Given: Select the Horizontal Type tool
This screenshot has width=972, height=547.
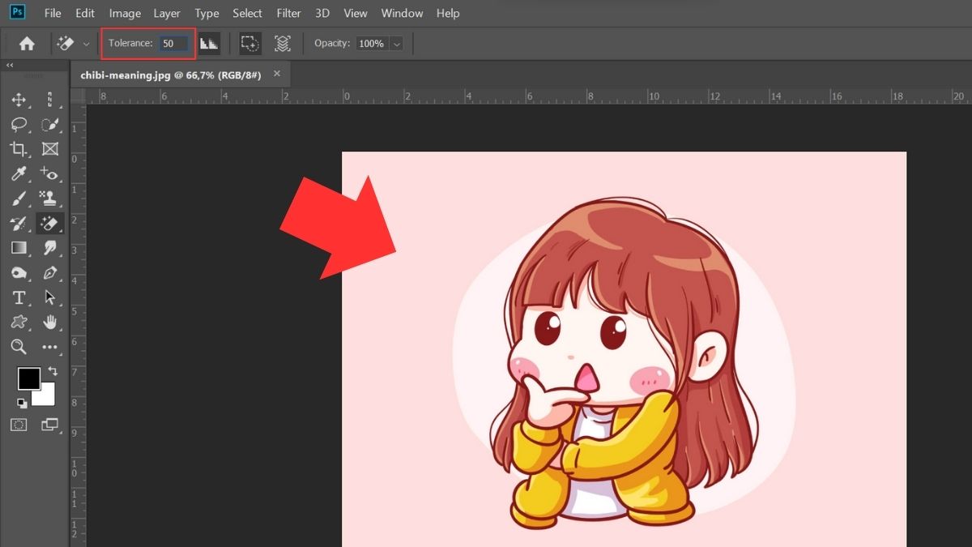Looking at the screenshot, I should coord(18,297).
